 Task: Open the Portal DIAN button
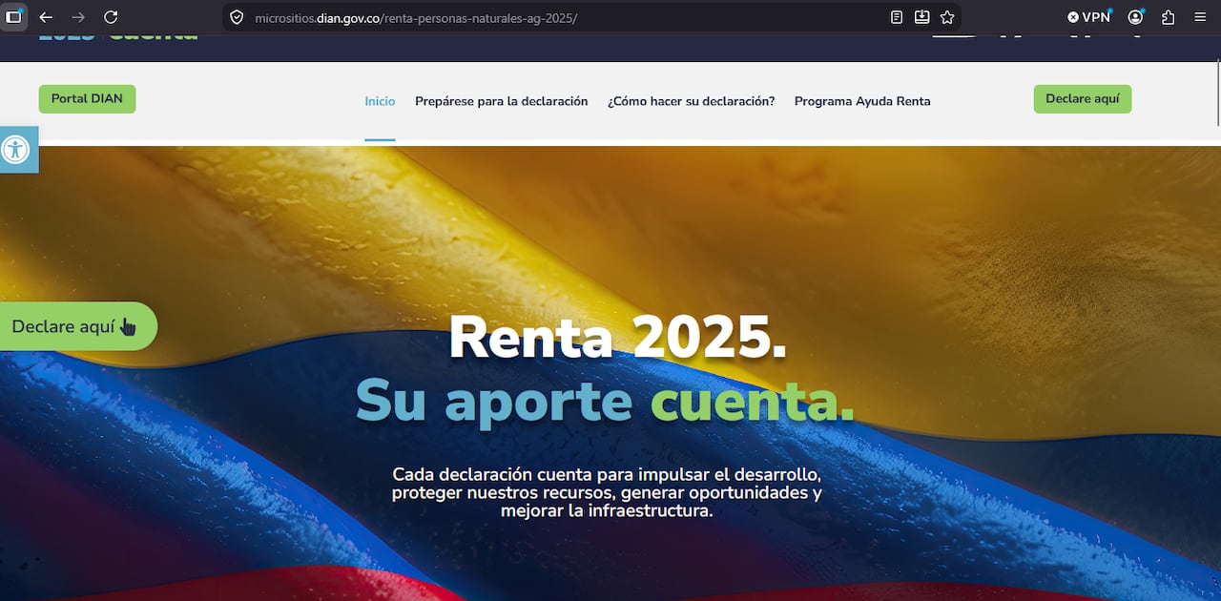(x=87, y=99)
